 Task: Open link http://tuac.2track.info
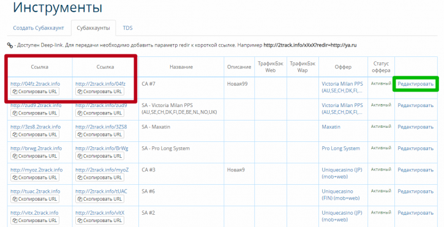click(35, 192)
